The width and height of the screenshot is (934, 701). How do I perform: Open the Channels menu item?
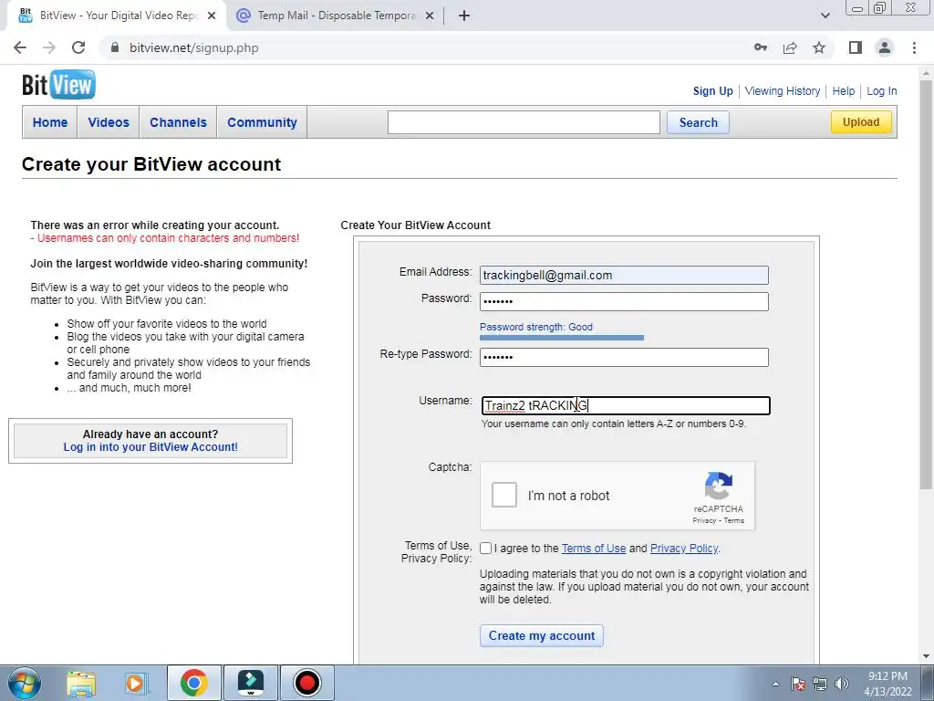coord(178,122)
